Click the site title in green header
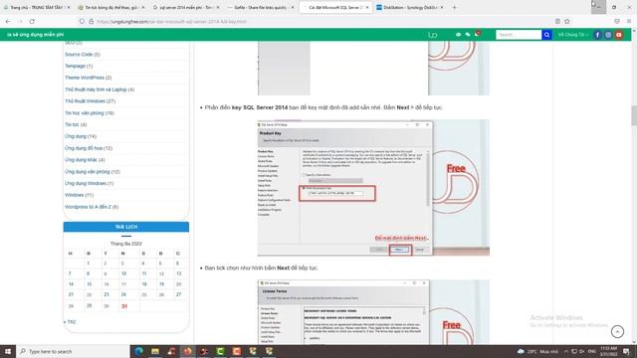The height and width of the screenshot is (358, 637). pos(36,35)
